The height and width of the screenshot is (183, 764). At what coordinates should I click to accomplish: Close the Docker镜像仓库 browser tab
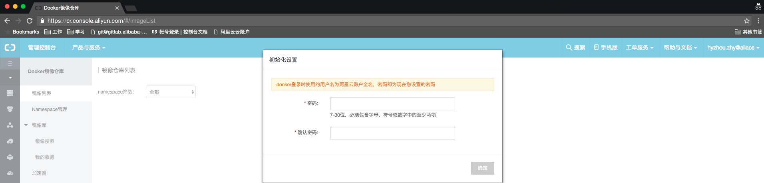(x=117, y=8)
